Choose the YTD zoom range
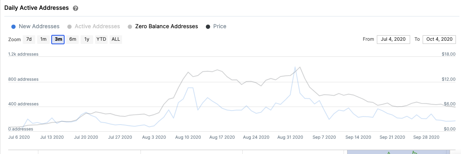 coord(101,39)
